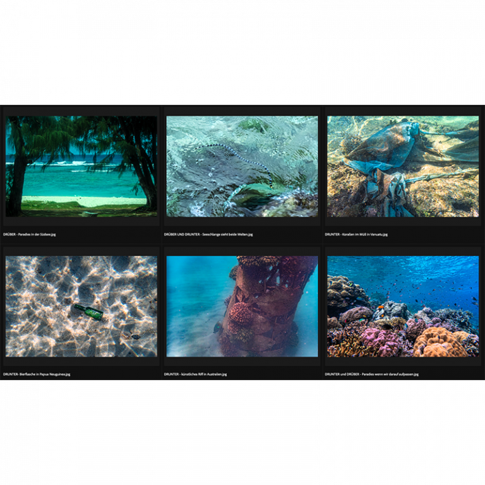Open the beach with trees thumbnail
The height and width of the screenshot is (485, 485).
81,167
